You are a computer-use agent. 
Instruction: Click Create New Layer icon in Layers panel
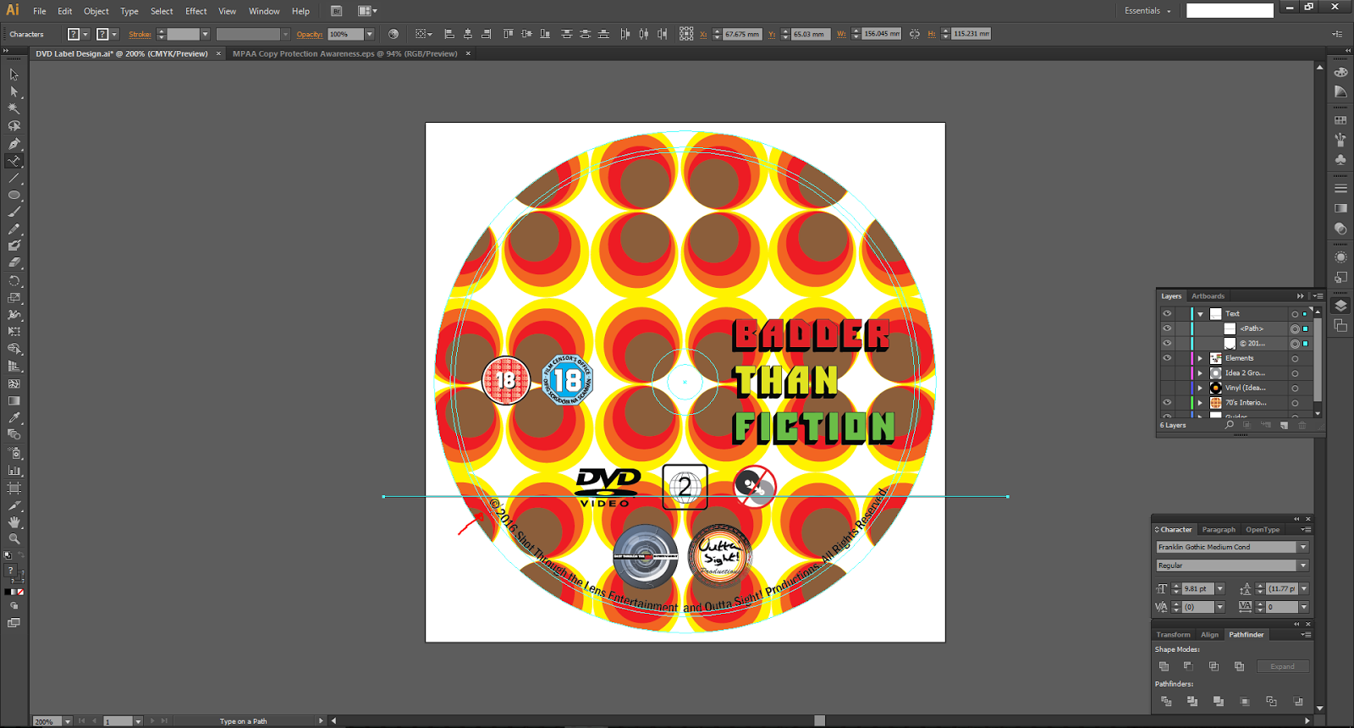[x=1284, y=425]
